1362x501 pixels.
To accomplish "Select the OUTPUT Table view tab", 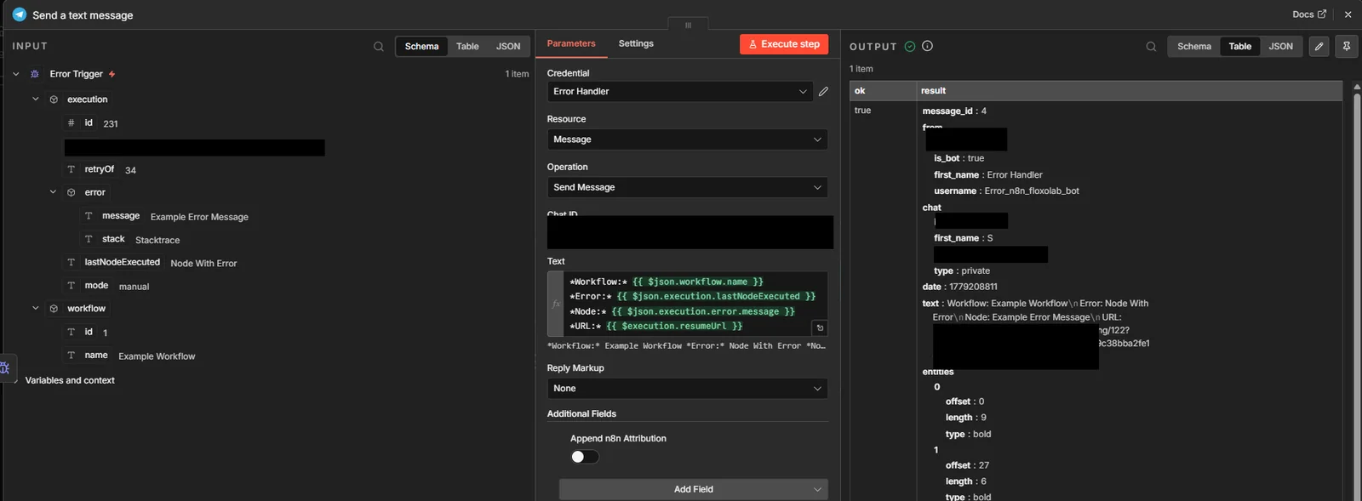I will coord(1240,47).
